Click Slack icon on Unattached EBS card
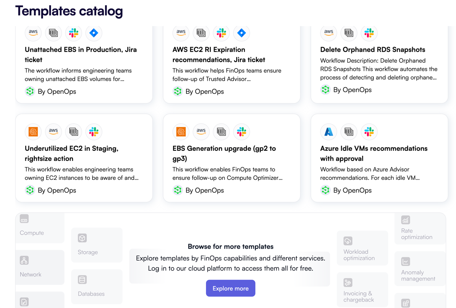This screenshot has height=308, width=456. point(74,33)
